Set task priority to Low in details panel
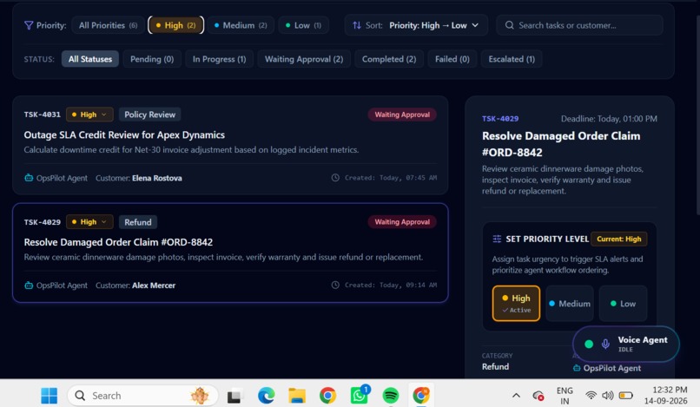The width and height of the screenshot is (700, 407). (623, 304)
